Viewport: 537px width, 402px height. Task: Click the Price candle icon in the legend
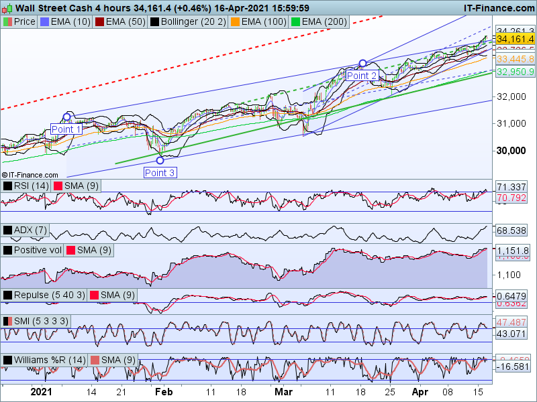pos(7,22)
